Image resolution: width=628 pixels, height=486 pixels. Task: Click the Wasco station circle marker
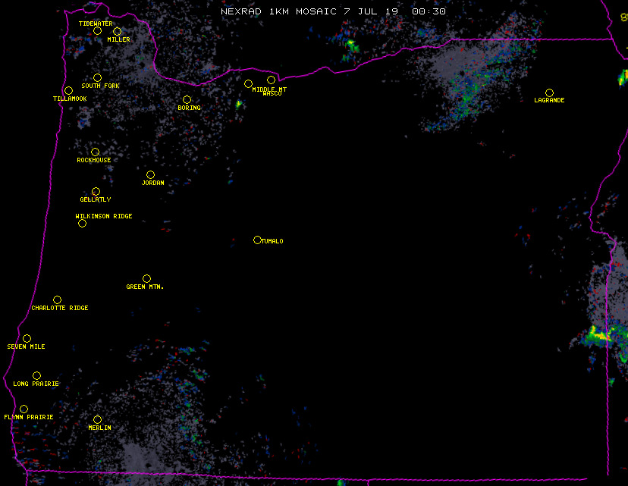pyautogui.click(x=271, y=80)
